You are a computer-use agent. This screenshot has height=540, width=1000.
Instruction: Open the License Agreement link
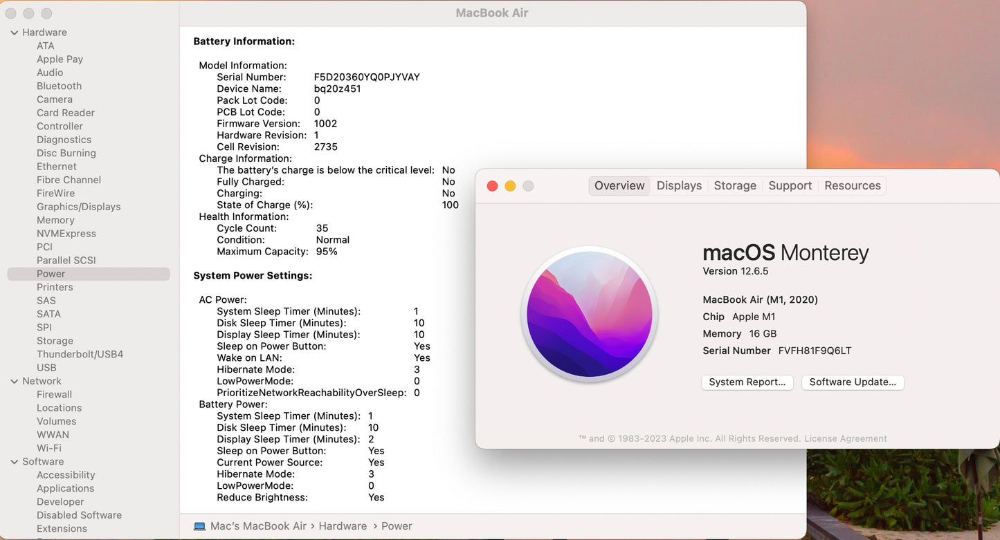(x=846, y=438)
